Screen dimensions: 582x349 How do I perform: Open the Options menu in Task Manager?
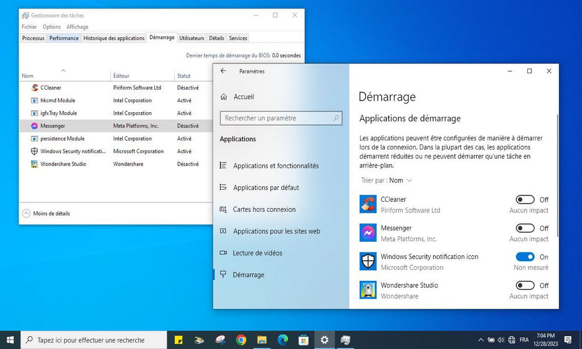[x=51, y=27]
